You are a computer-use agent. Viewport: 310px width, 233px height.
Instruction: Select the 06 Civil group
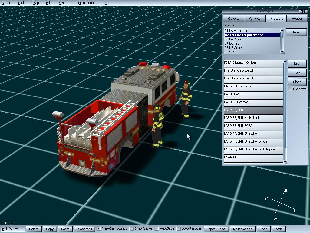coord(252,52)
